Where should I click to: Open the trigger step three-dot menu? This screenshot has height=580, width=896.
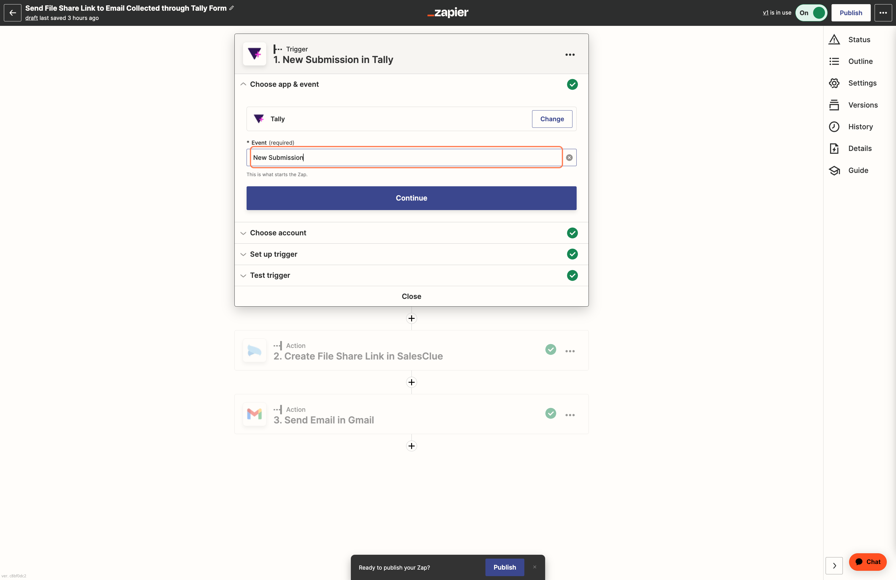570,55
